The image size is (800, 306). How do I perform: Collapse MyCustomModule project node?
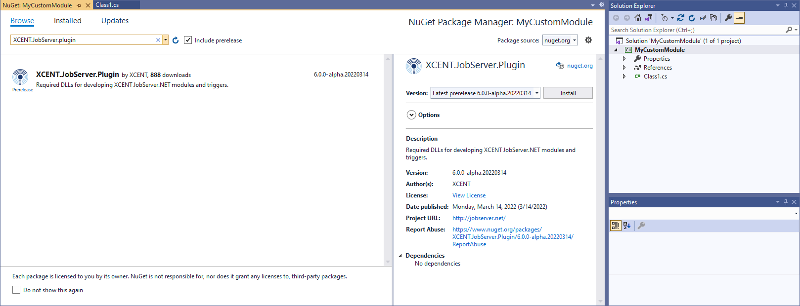[x=616, y=50]
